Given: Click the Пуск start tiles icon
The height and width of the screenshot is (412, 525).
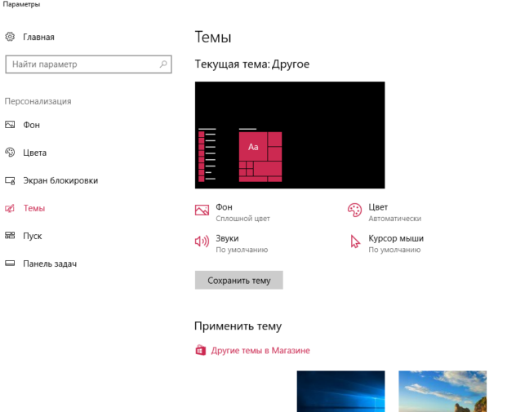Looking at the screenshot, I should [x=10, y=236].
